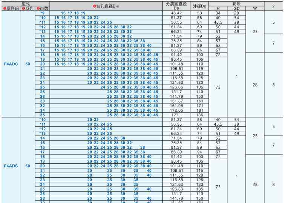Select the outer diameter value 53
Viewport: 285px width, 203px height.
(199, 13)
